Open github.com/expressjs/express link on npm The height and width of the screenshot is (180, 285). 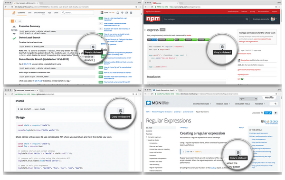(249, 70)
